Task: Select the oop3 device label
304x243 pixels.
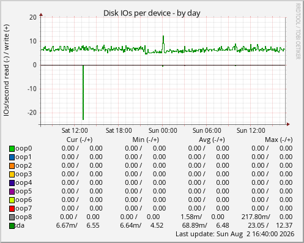Action: click(23, 174)
